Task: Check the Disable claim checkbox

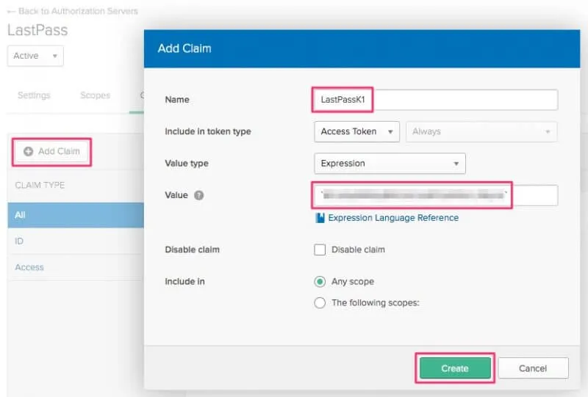Action: pyautogui.click(x=320, y=250)
